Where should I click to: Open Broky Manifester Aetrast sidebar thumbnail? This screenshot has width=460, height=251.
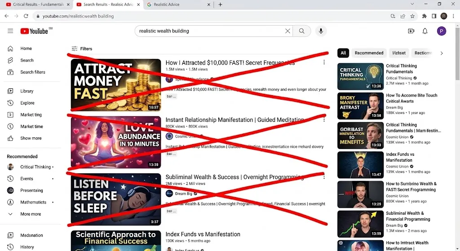[360, 106]
